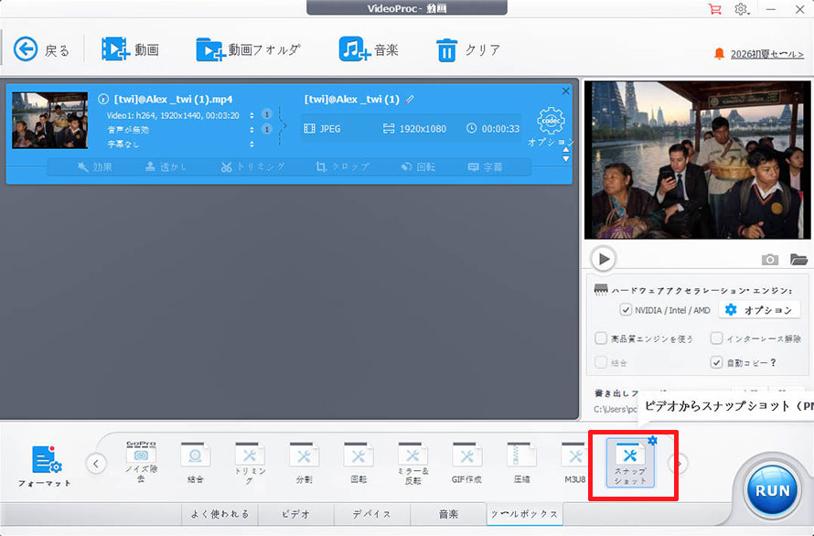Screen dimensions: 814x536
Task: Select the M3U8 tool
Action: [x=575, y=462]
